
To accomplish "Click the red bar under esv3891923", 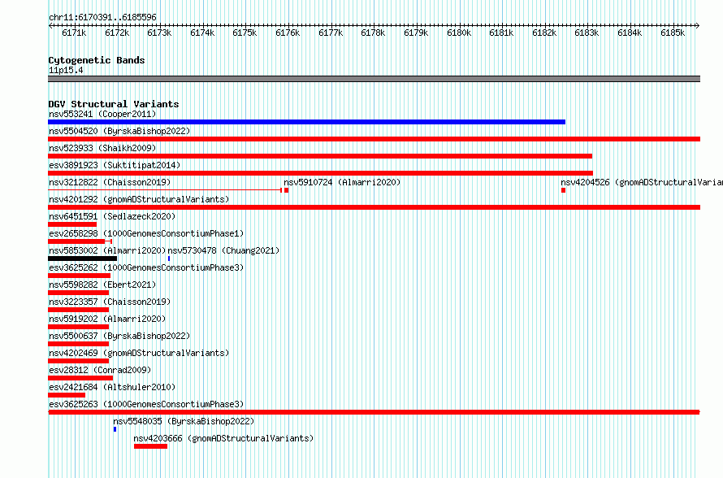I will point(320,173).
